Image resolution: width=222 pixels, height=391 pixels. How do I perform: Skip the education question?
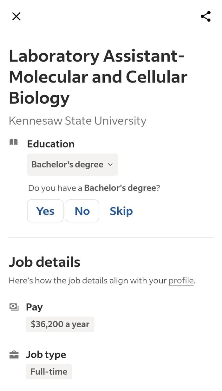click(x=121, y=211)
